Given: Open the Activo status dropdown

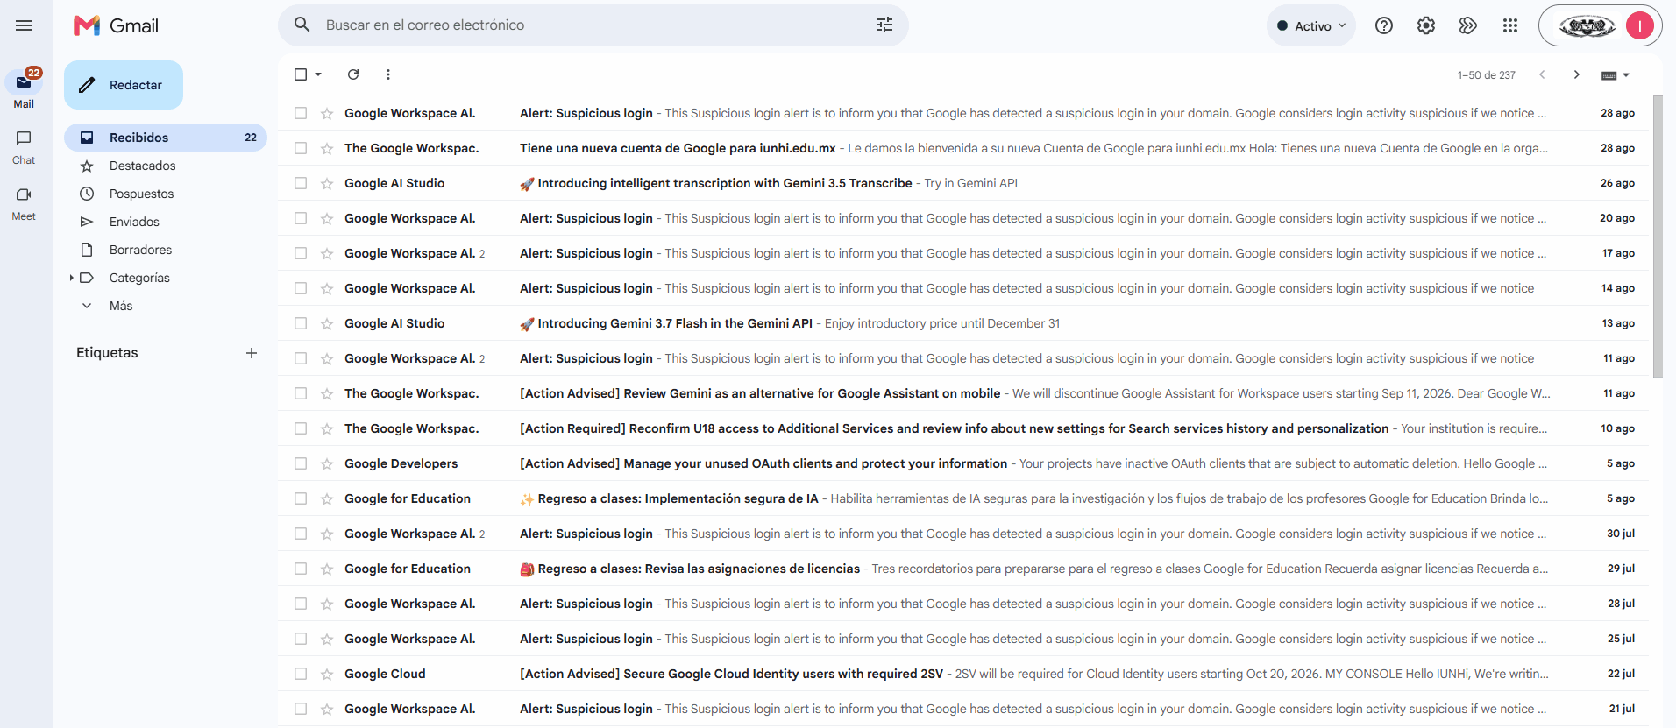Looking at the screenshot, I should coord(1310,25).
